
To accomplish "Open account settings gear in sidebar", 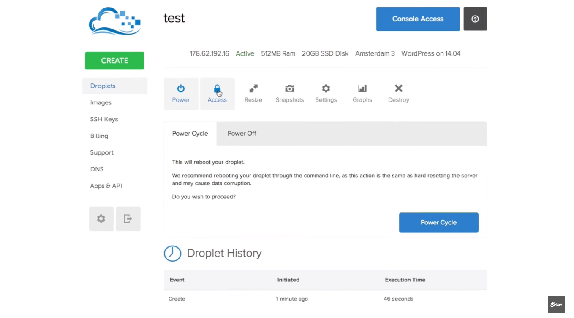I will point(101,219).
